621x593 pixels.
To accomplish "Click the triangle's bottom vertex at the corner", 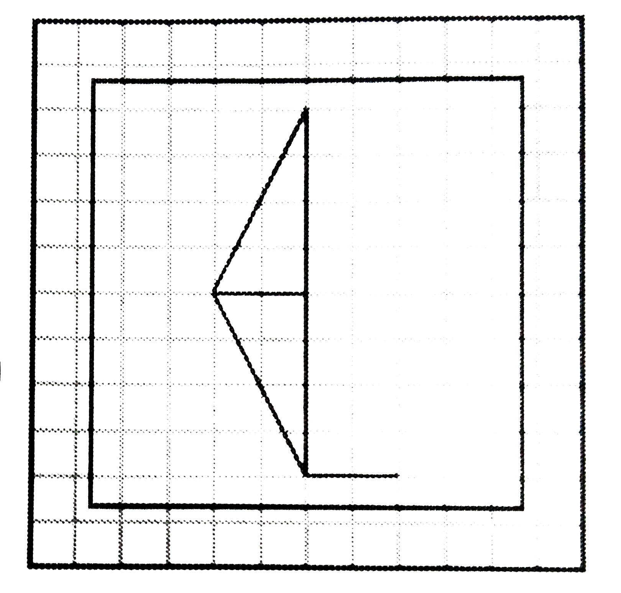I will coord(306,475).
